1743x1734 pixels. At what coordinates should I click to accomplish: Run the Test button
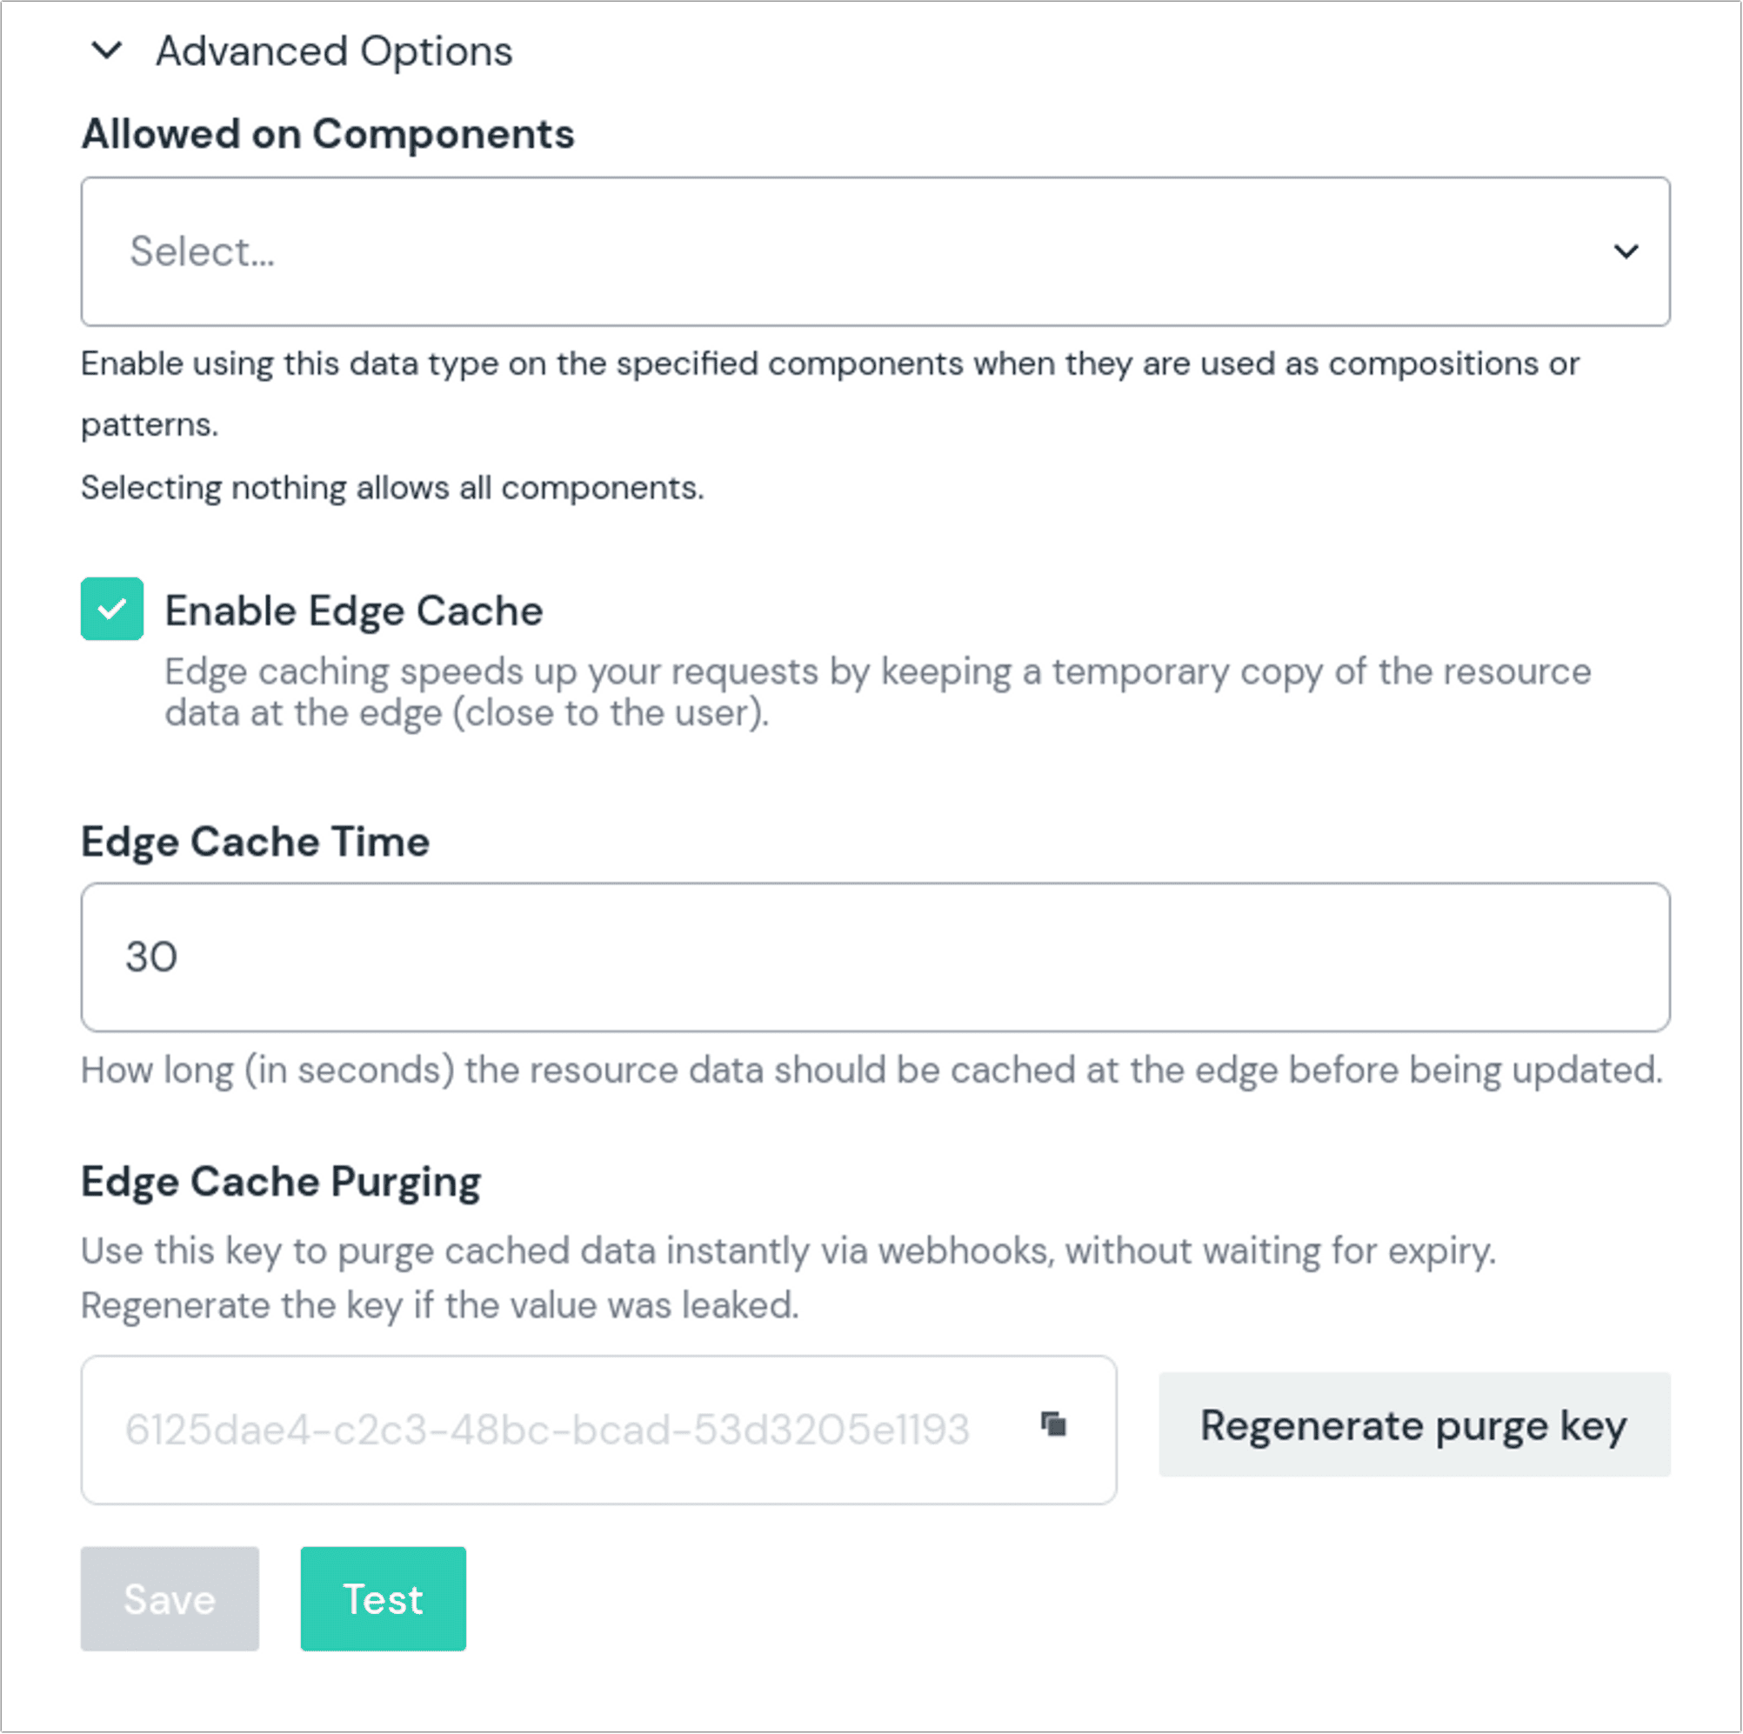coord(384,1599)
